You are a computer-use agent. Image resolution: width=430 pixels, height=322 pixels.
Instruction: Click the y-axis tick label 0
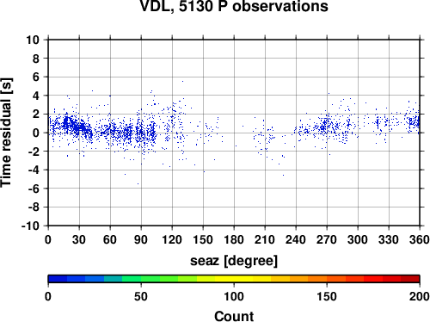(x=36, y=133)
